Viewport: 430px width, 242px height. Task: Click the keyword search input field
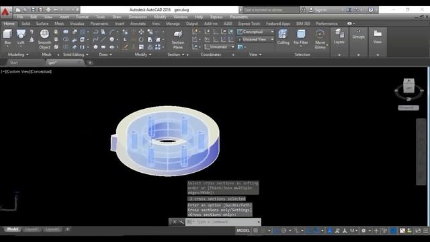(x=270, y=10)
